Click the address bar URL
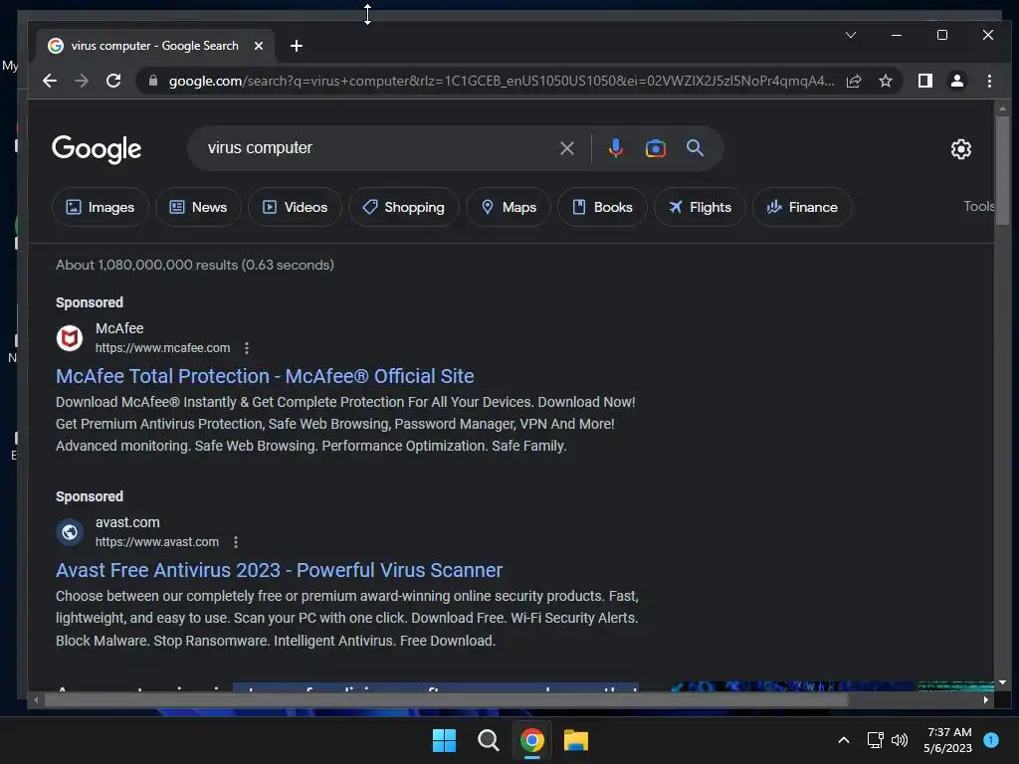 502,81
